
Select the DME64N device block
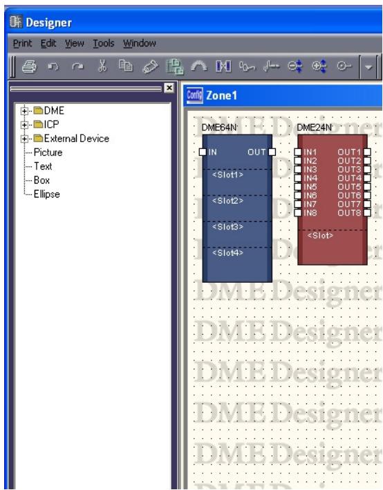[x=237, y=209]
